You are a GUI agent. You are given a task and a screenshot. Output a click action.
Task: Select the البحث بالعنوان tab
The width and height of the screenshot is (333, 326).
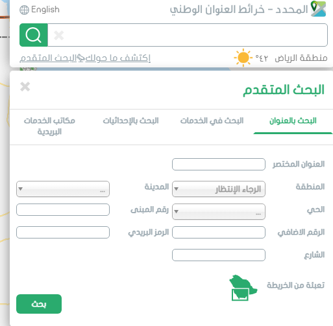[293, 121]
